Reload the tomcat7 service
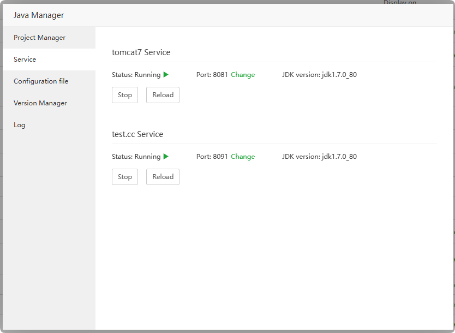 click(163, 95)
